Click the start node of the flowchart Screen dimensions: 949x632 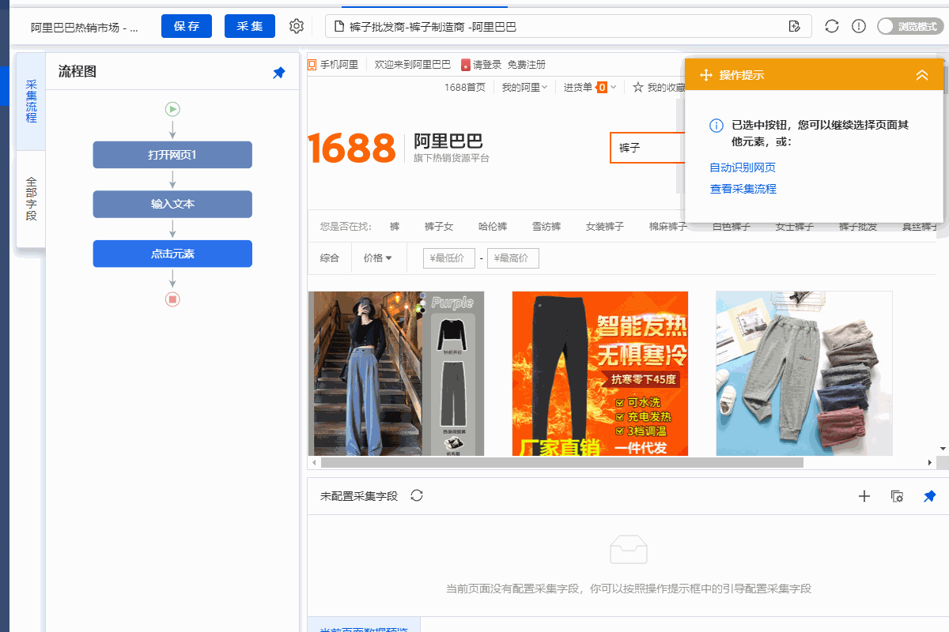point(172,109)
